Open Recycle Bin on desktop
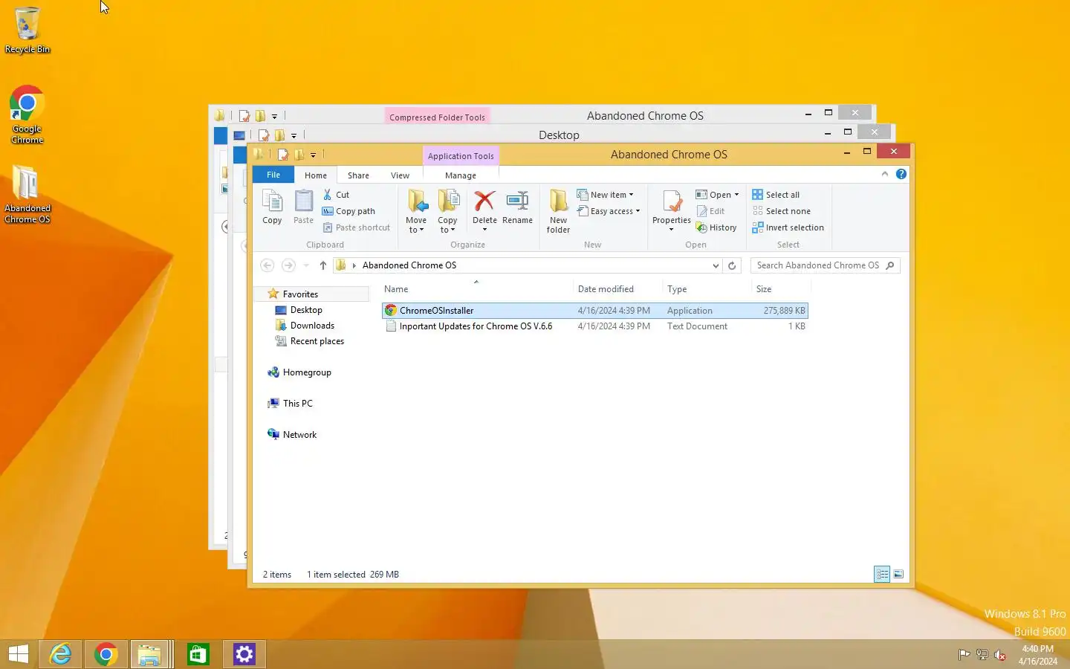This screenshot has width=1070, height=669. tap(27, 30)
